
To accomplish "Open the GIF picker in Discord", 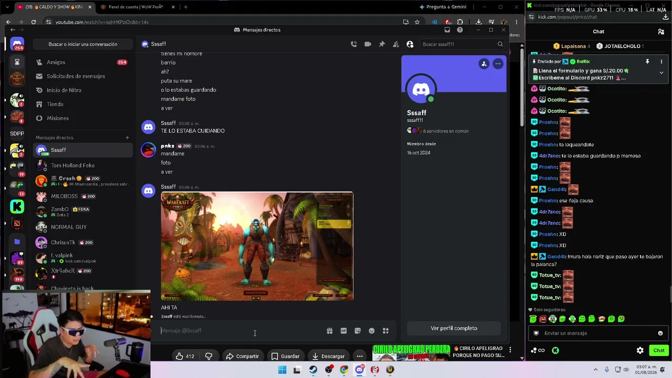I will (x=343, y=331).
